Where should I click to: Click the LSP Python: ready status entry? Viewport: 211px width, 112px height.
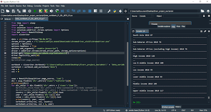tap(112, 110)
